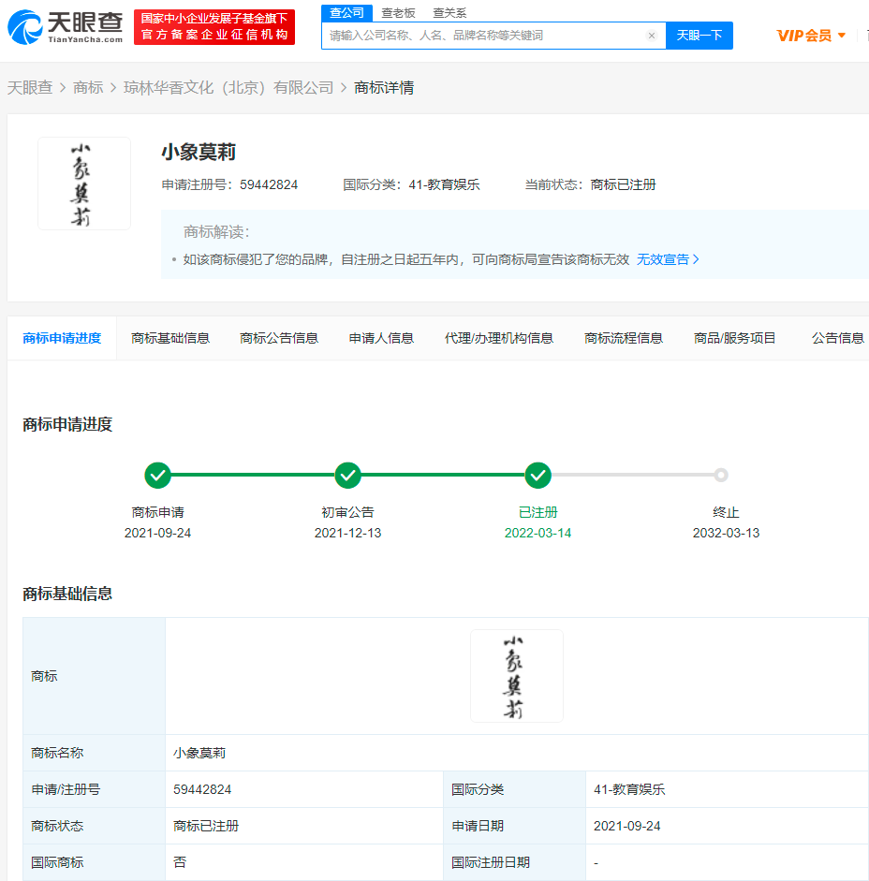Click the 初审公告 progress checkmark
The width and height of the screenshot is (869, 881).
[x=348, y=476]
